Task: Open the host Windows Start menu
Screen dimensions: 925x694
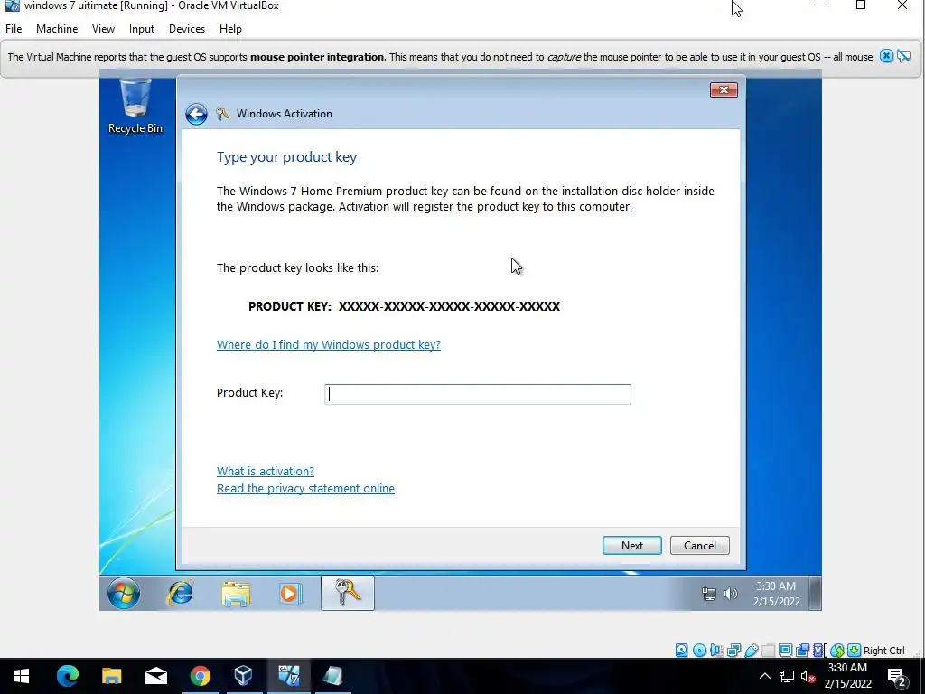Action: [22, 676]
